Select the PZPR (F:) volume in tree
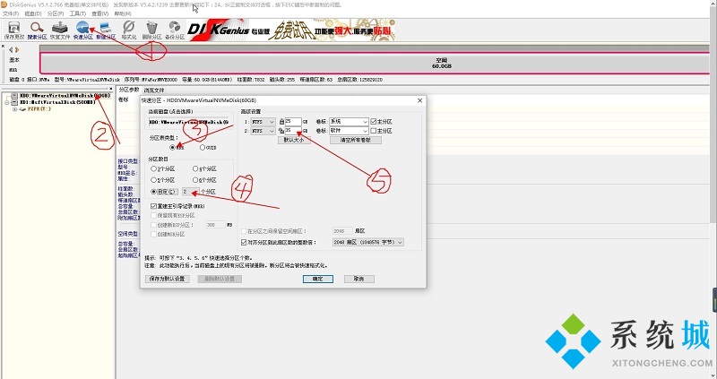This screenshot has width=717, height=379. (39, 109)
